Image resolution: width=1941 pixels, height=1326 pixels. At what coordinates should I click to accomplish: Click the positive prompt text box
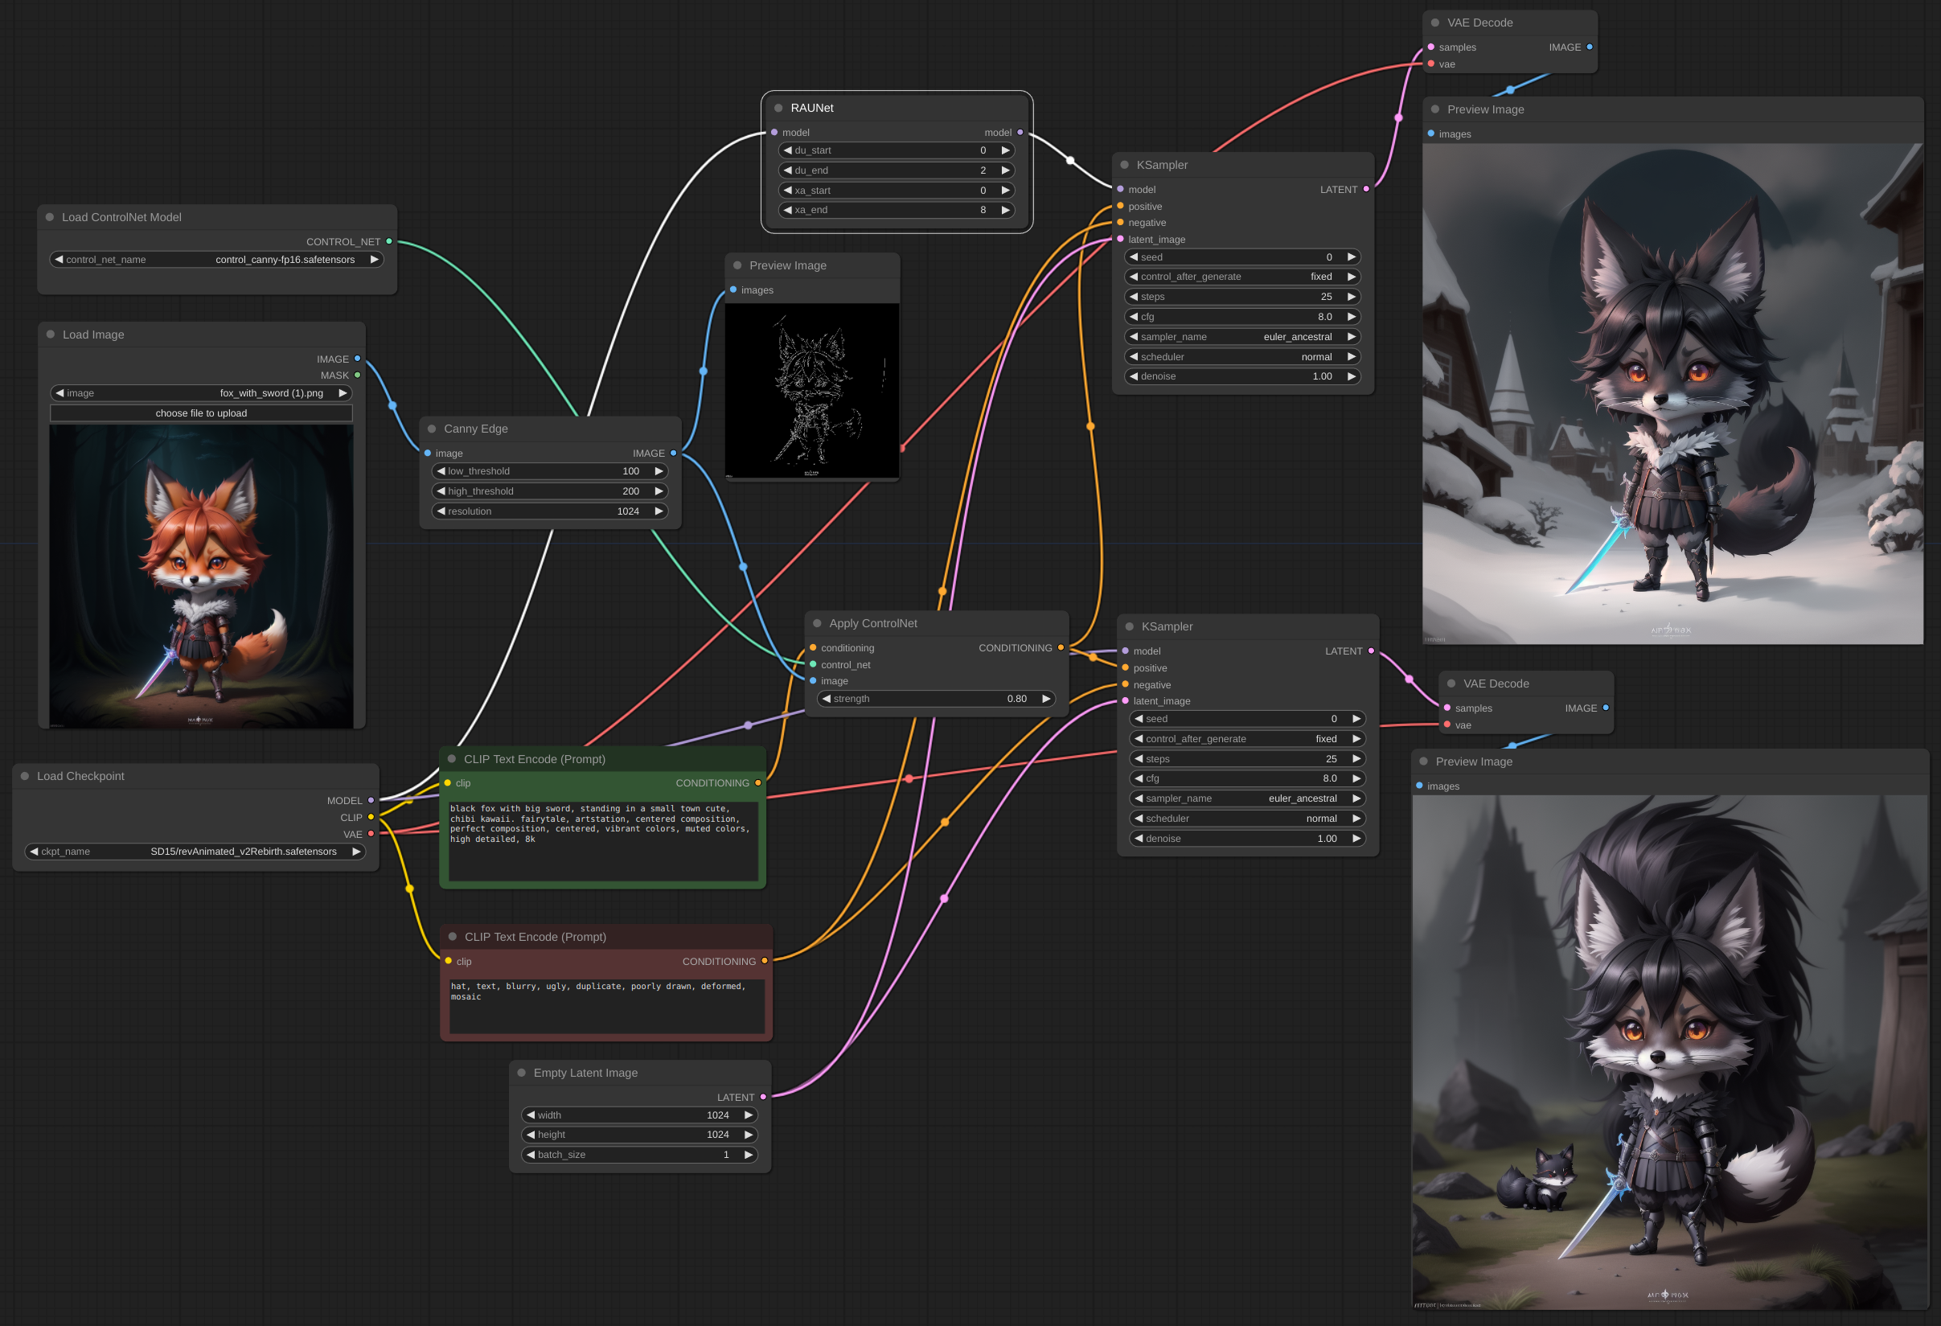click(602, 840)
